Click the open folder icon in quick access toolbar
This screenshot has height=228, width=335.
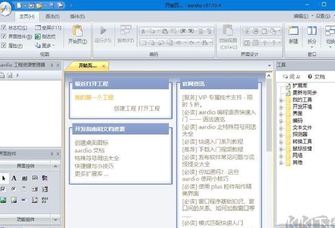point(39,6)
